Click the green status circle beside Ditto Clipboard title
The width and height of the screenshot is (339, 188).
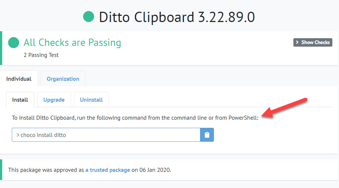coord(88,17)
